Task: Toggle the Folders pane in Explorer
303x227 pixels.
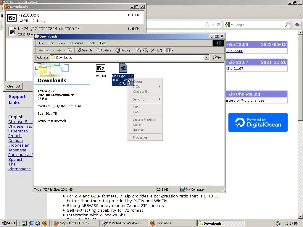Action: click(x=104, y=50)
